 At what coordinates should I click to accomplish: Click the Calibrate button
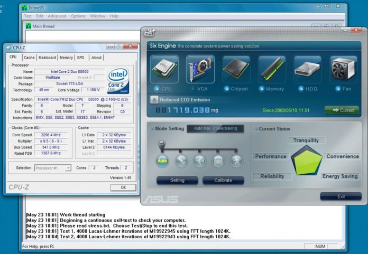pos(223,180)
